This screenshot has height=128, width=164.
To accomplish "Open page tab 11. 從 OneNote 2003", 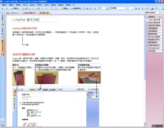I will 154,48.
